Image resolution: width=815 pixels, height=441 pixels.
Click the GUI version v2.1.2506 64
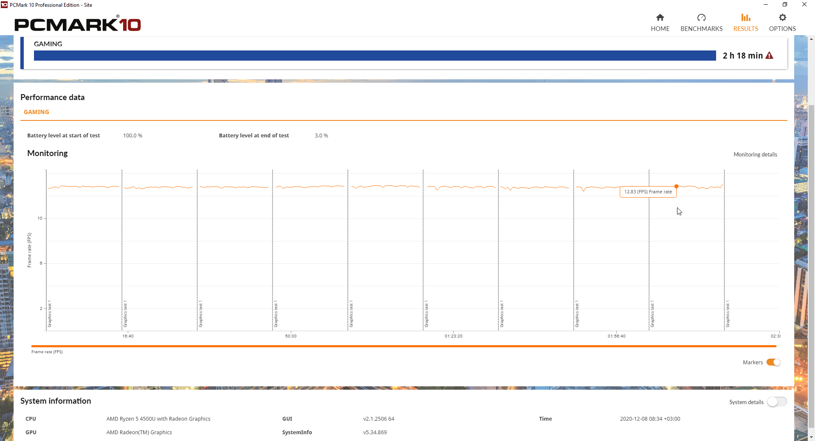point(379,419)
